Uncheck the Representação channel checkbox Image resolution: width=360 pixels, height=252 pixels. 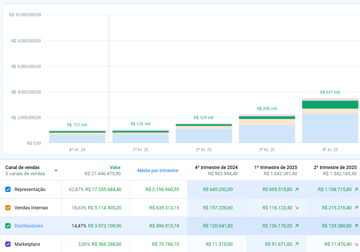coord(8,189)
